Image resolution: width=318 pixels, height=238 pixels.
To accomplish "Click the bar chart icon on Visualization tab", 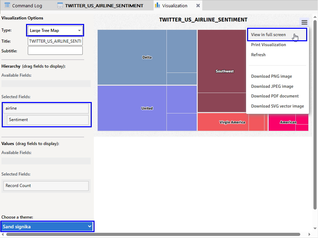I will (157, 5).
